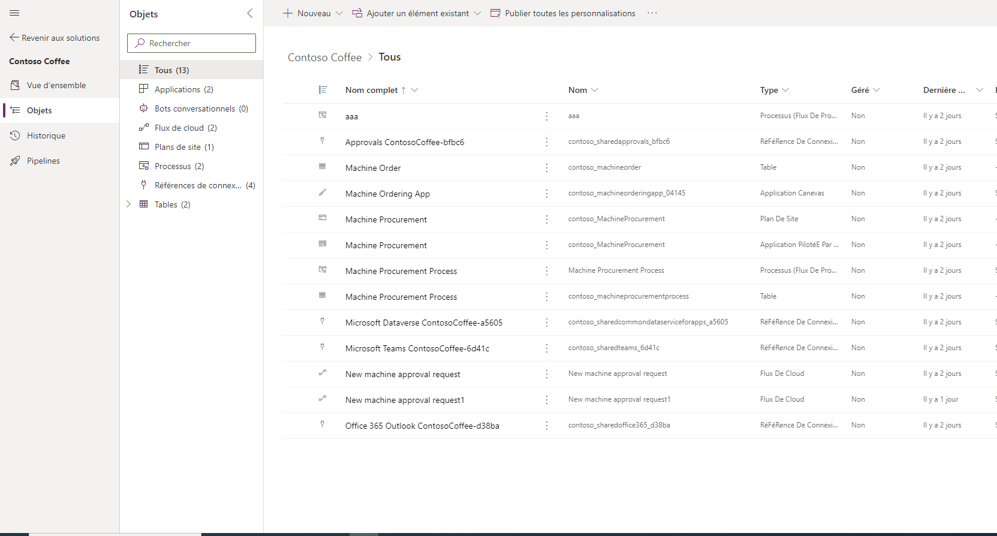
Task: Click the Processus icon in tree
Action: [144, 165]
